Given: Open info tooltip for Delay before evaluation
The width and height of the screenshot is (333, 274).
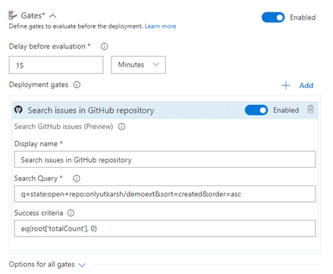Looking at the screenshot, I should pyautogui.click(x=104, y=47).
